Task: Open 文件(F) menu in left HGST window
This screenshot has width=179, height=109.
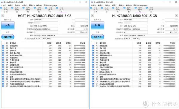Action: (x=4, y=5)
